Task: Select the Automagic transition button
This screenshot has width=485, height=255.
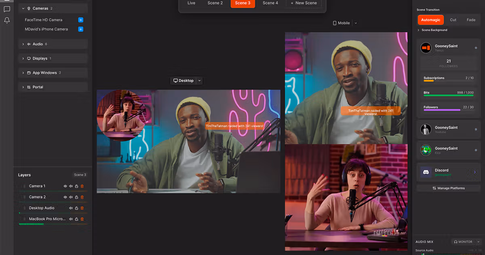Action: pos(430,20)
